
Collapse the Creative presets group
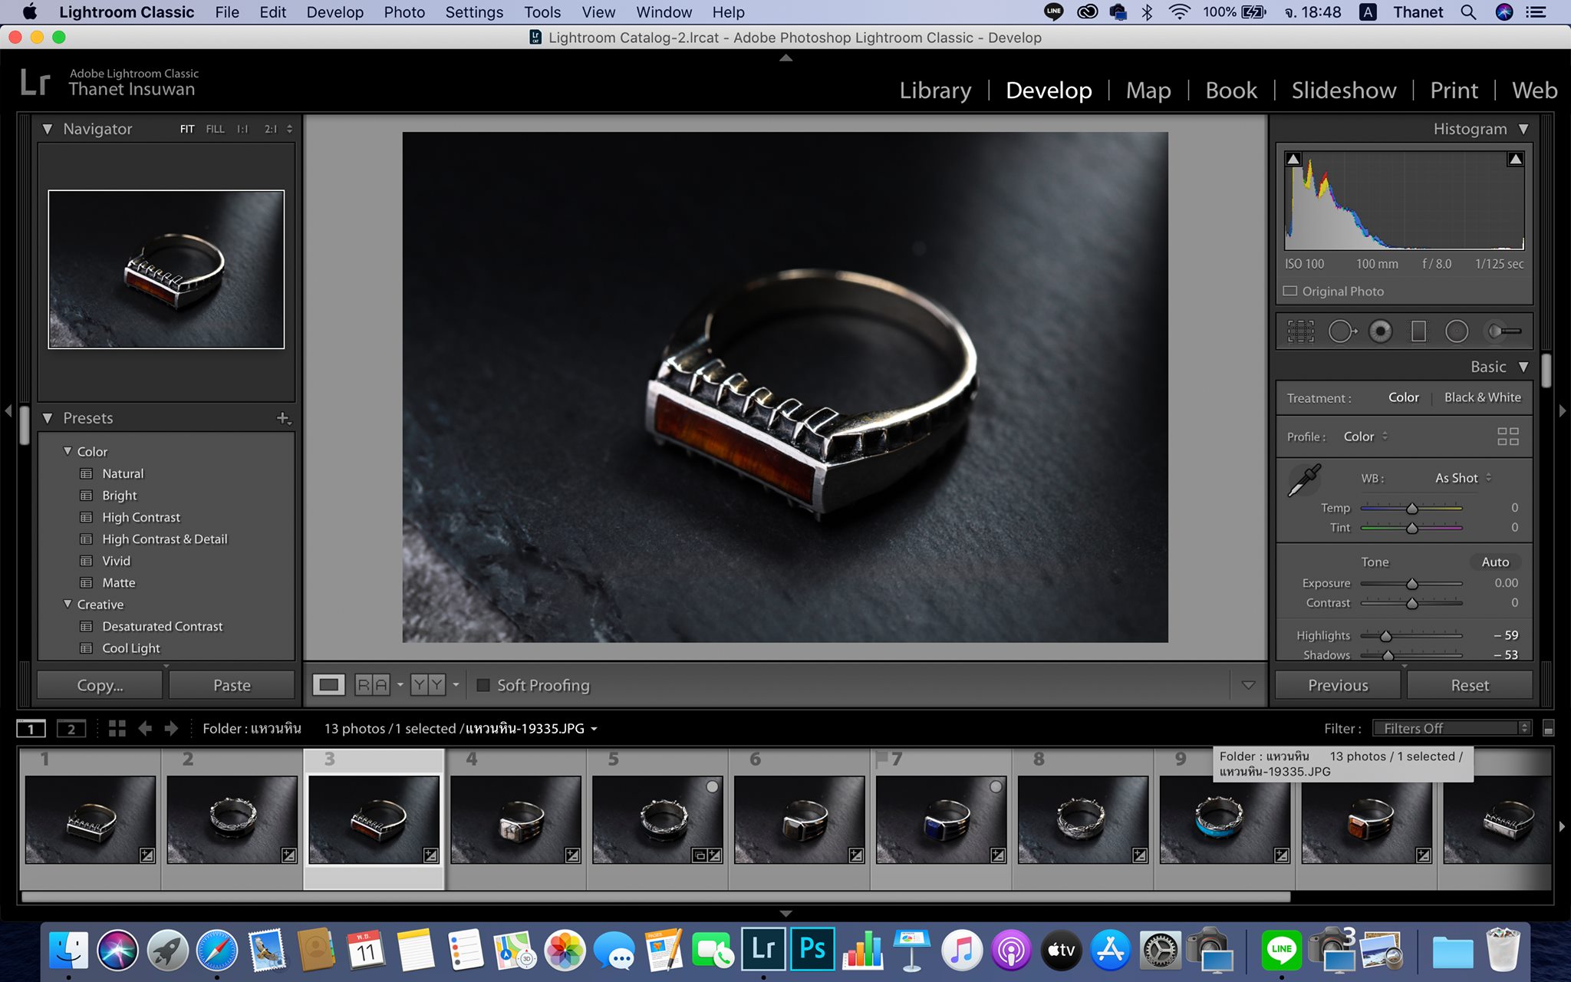[68, 605]
